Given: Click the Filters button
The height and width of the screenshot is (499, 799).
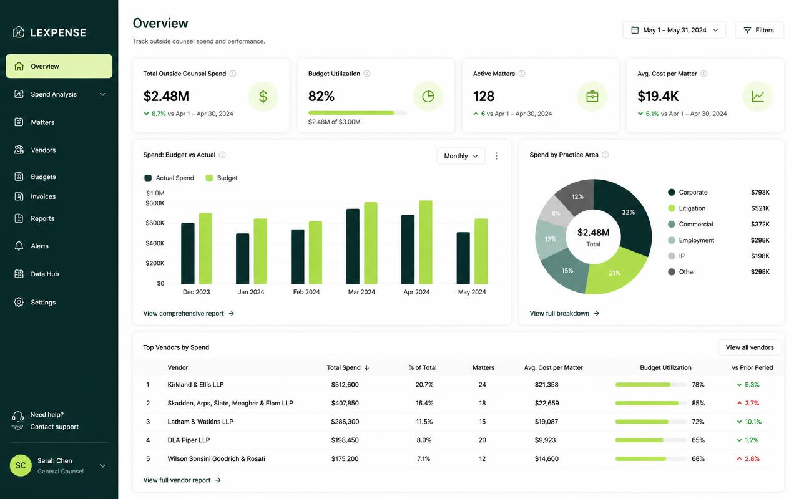Looking at the screenshot, I should [759, 30].
